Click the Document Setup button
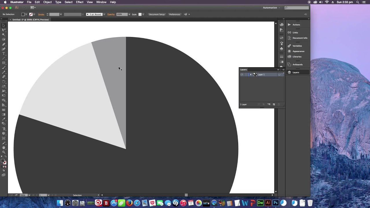The width and height of the screenshot is (370, 208). [157, 14]
